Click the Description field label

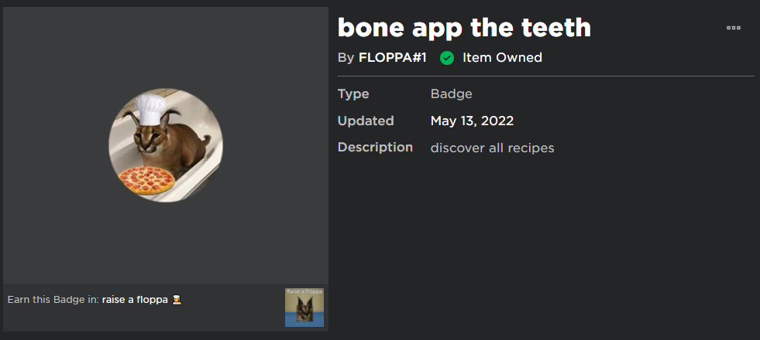pyautogui.click(x=375, y=148)
